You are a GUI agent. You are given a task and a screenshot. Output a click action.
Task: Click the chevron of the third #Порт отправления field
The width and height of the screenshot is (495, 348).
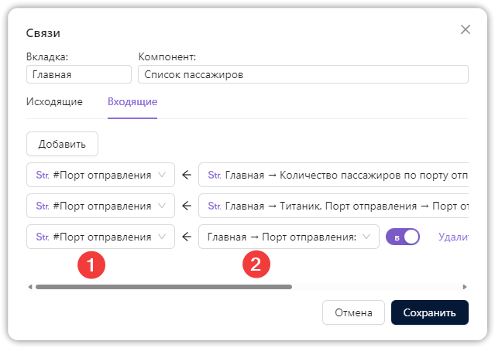(162, 237)
